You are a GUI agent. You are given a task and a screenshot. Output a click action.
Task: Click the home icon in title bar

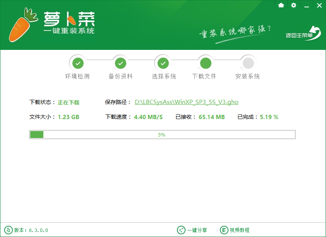(281, 5)
